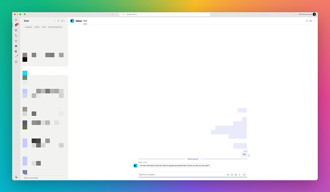
Task: Click the seen indicator beside sent message
Action: pyautogui.click(x=249, y=156)
